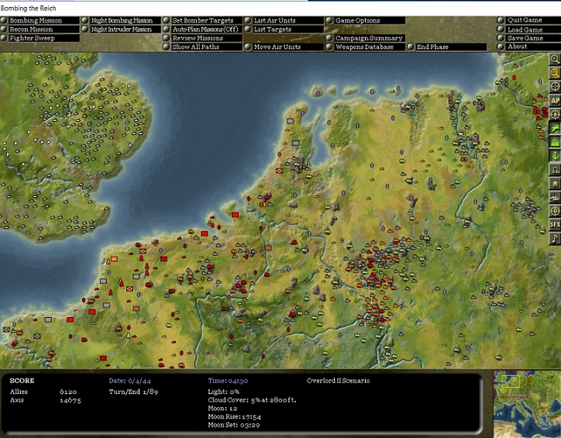This screenshot has width=561, height=438.
Task: Open Set Bomber Targets
Action: 203,20
